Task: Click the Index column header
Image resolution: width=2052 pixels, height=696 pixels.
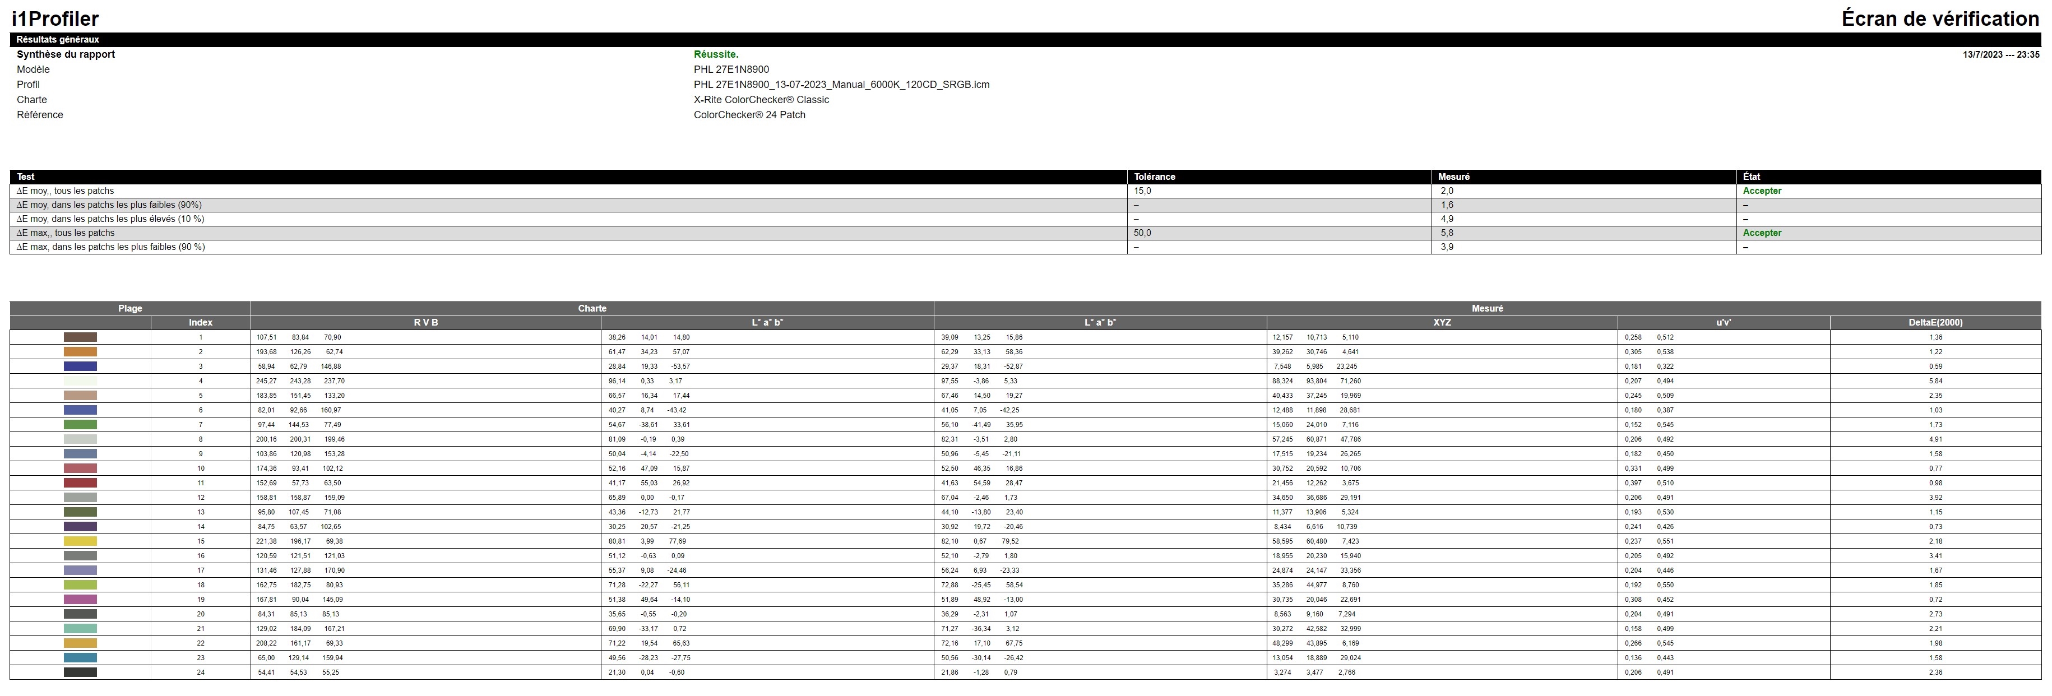Action: 201,323
